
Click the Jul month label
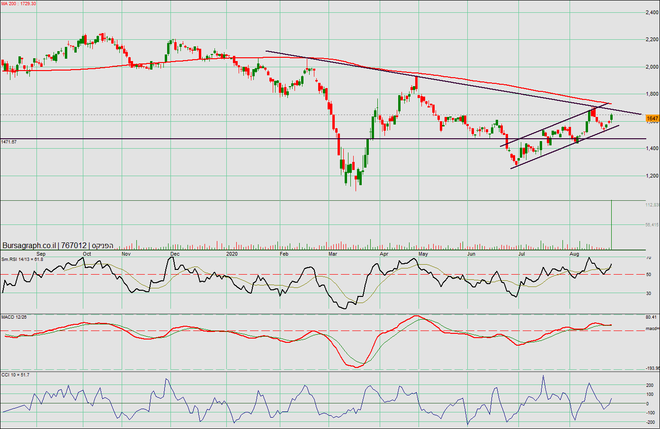521,254
